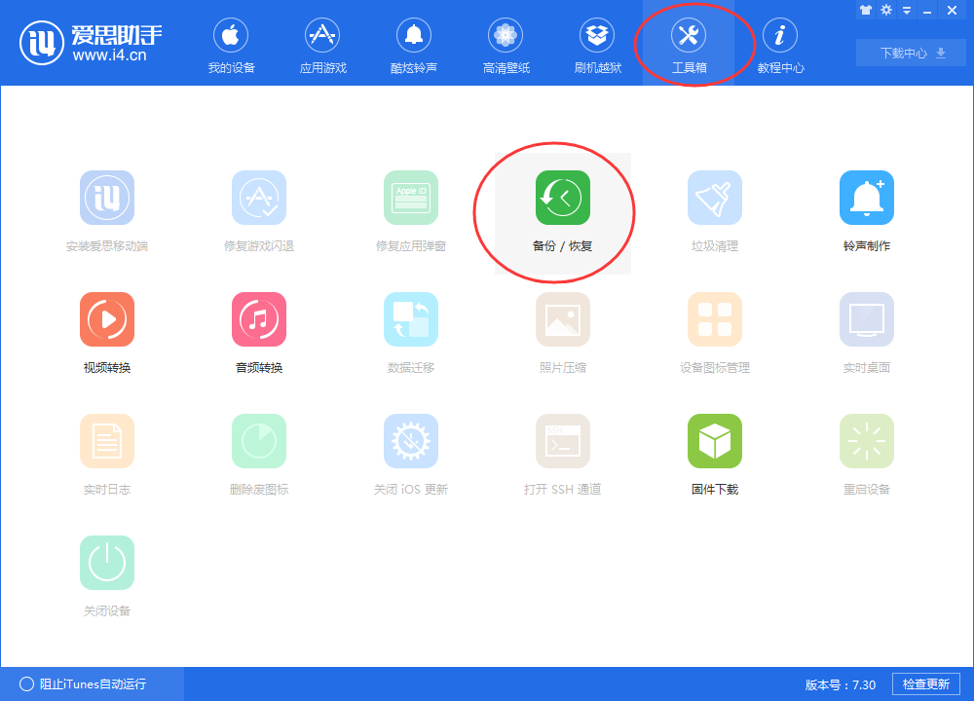Click the 检查更新 check update button
Screen dimensions: 974x701
coord(925,683)
